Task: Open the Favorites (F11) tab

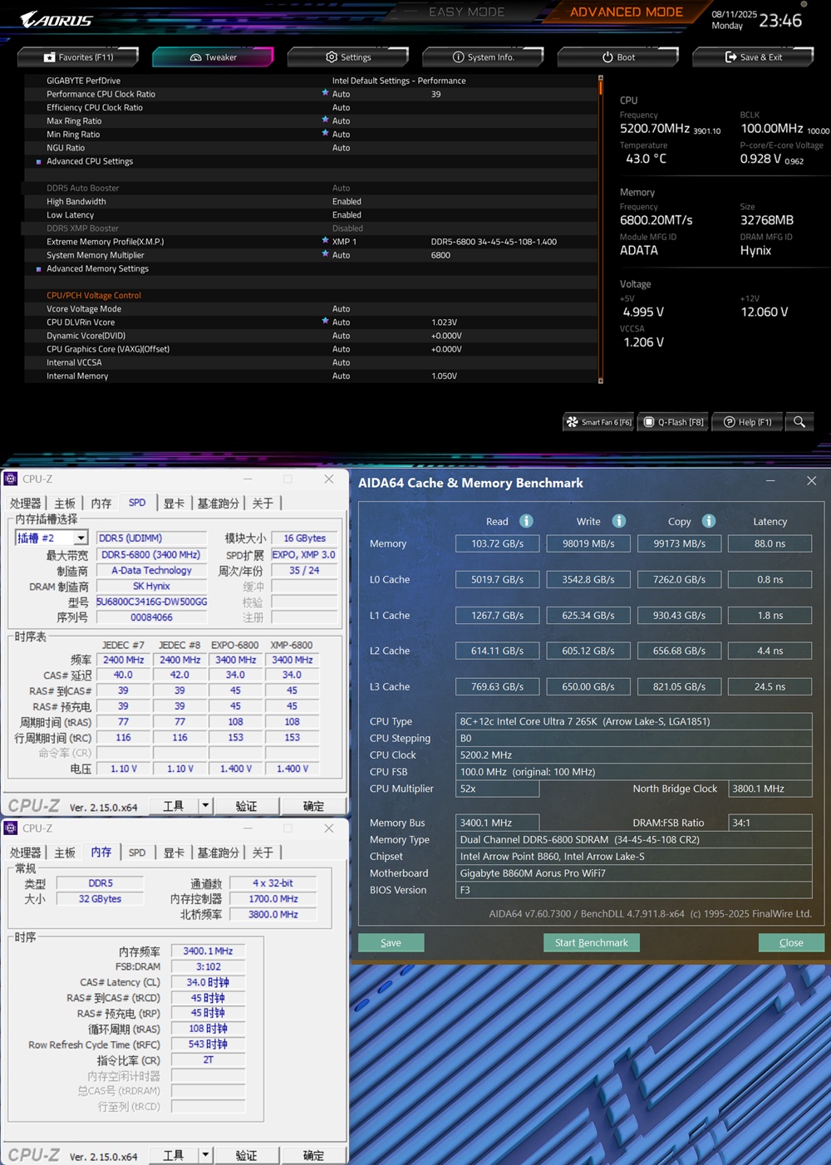Action: (78, 57)
